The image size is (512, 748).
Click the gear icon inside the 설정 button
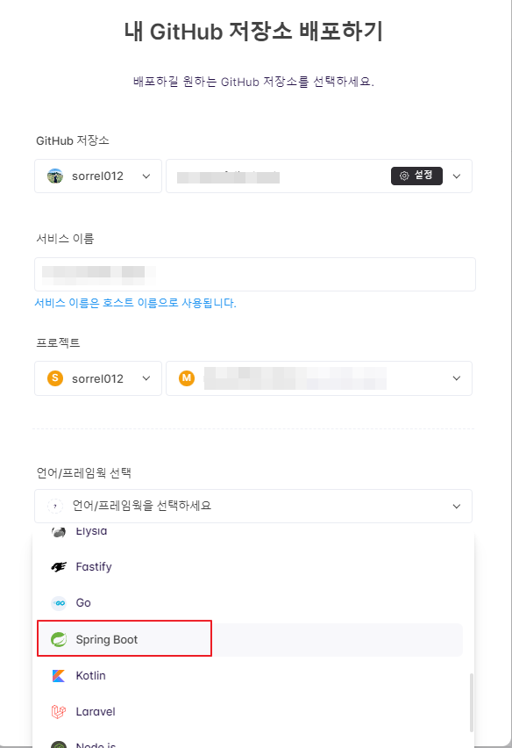(406, 176)
